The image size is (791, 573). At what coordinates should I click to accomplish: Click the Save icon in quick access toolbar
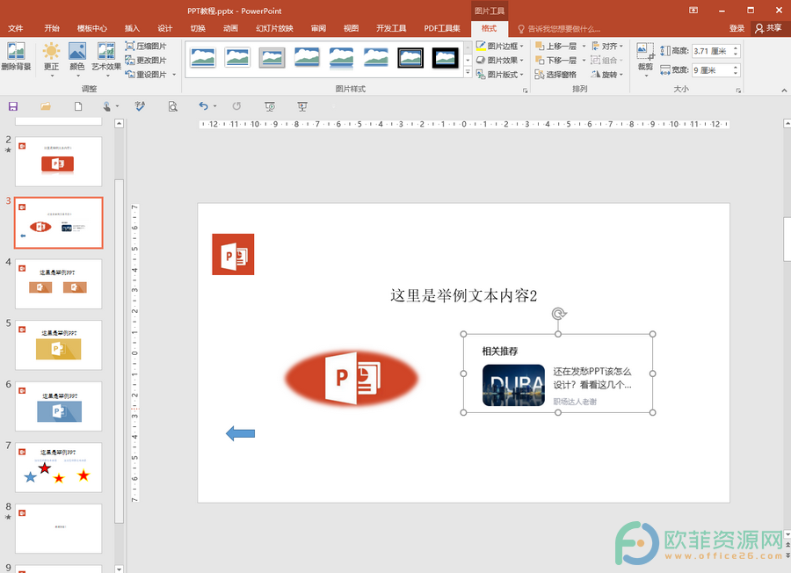click(x=13, y=106)
